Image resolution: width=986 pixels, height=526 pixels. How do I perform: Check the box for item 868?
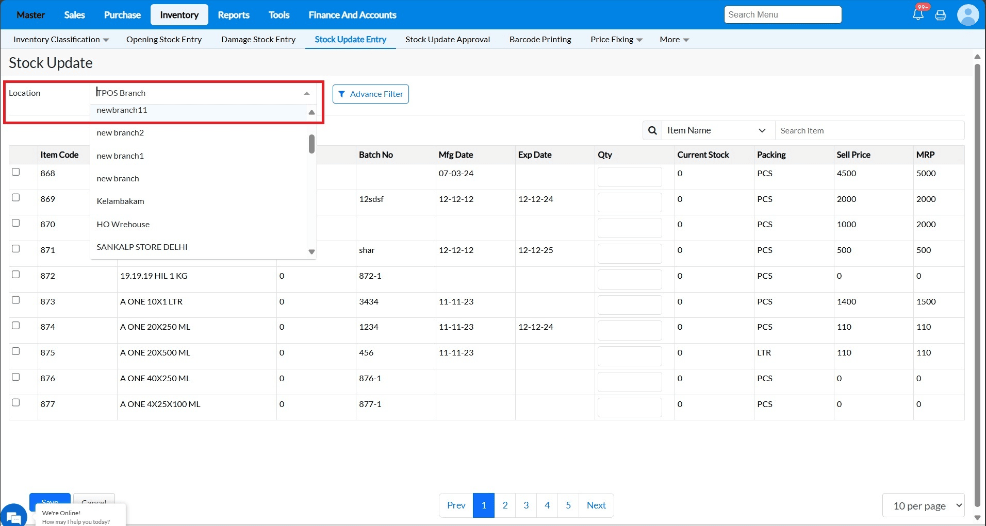16,172
